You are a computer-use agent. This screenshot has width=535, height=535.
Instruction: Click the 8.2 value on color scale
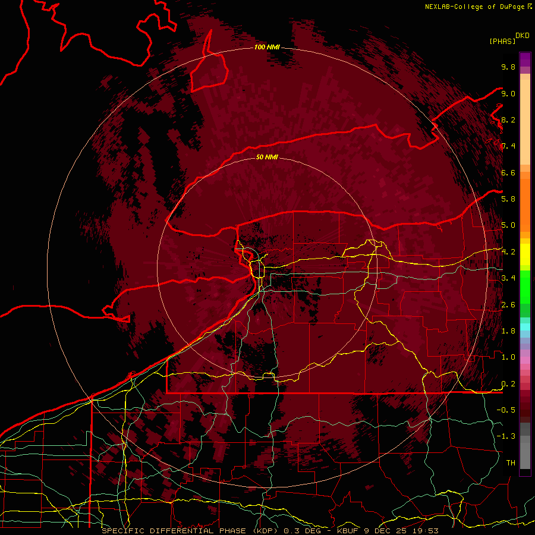508,119
